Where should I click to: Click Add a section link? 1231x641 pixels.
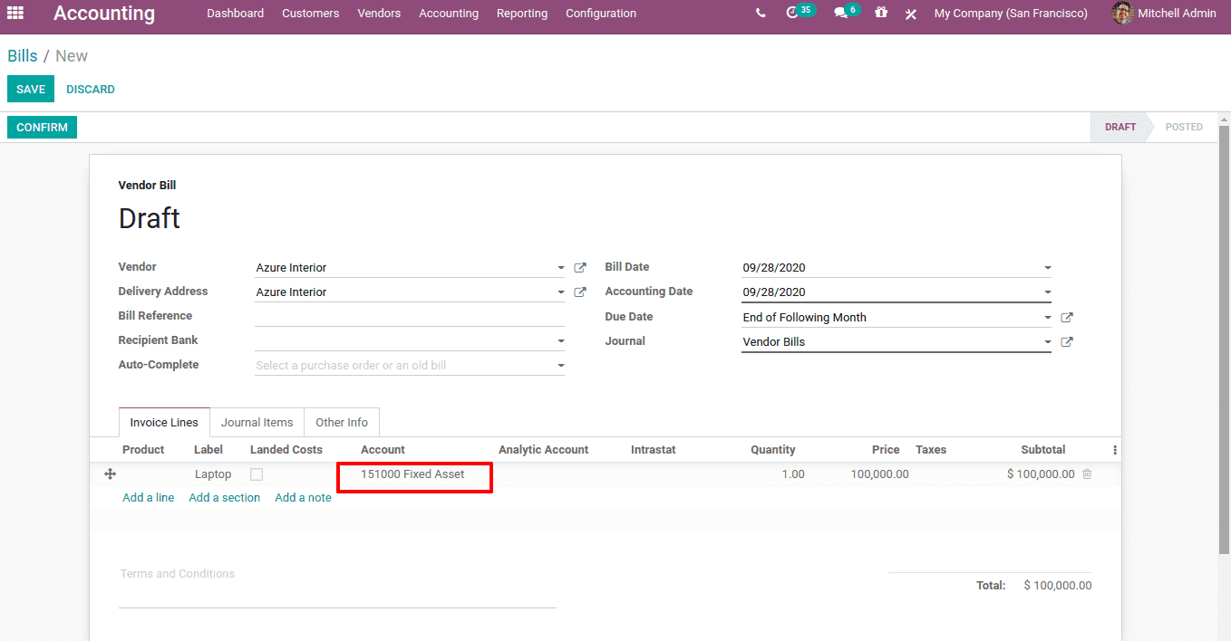[x=225, y=498]
